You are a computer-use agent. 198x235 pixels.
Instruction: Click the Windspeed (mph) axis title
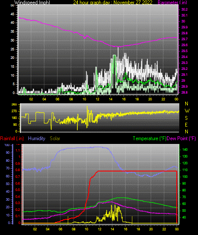click(x=32, y=2)
